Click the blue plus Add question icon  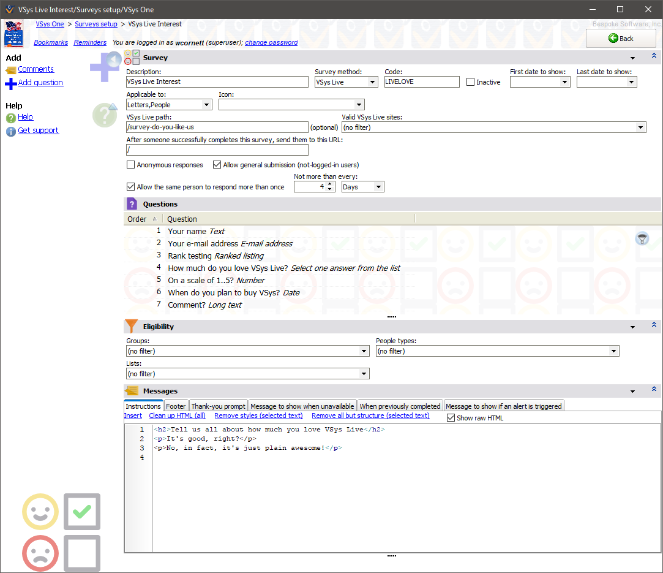point(10,83)
